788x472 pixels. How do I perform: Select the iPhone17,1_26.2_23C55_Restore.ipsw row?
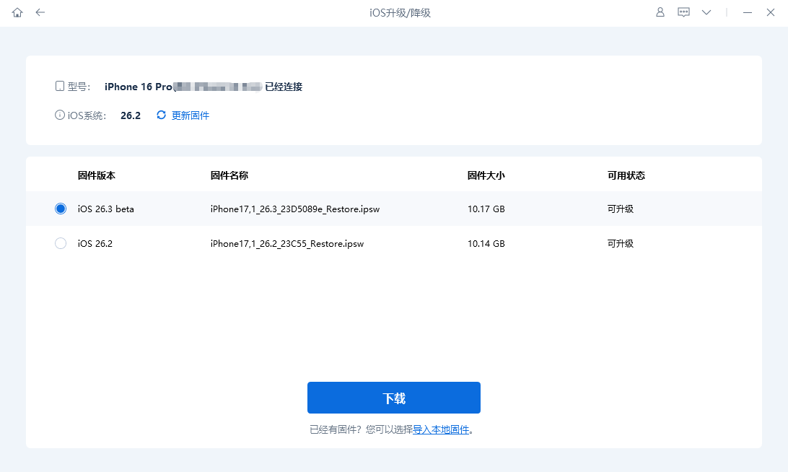coord(289,243)
